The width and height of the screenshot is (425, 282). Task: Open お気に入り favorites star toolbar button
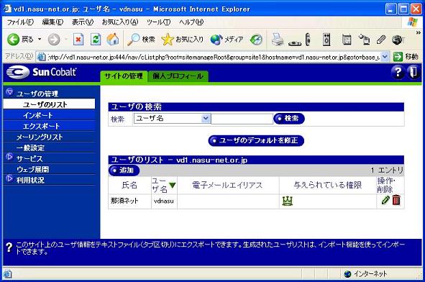[x=182, y=40]
